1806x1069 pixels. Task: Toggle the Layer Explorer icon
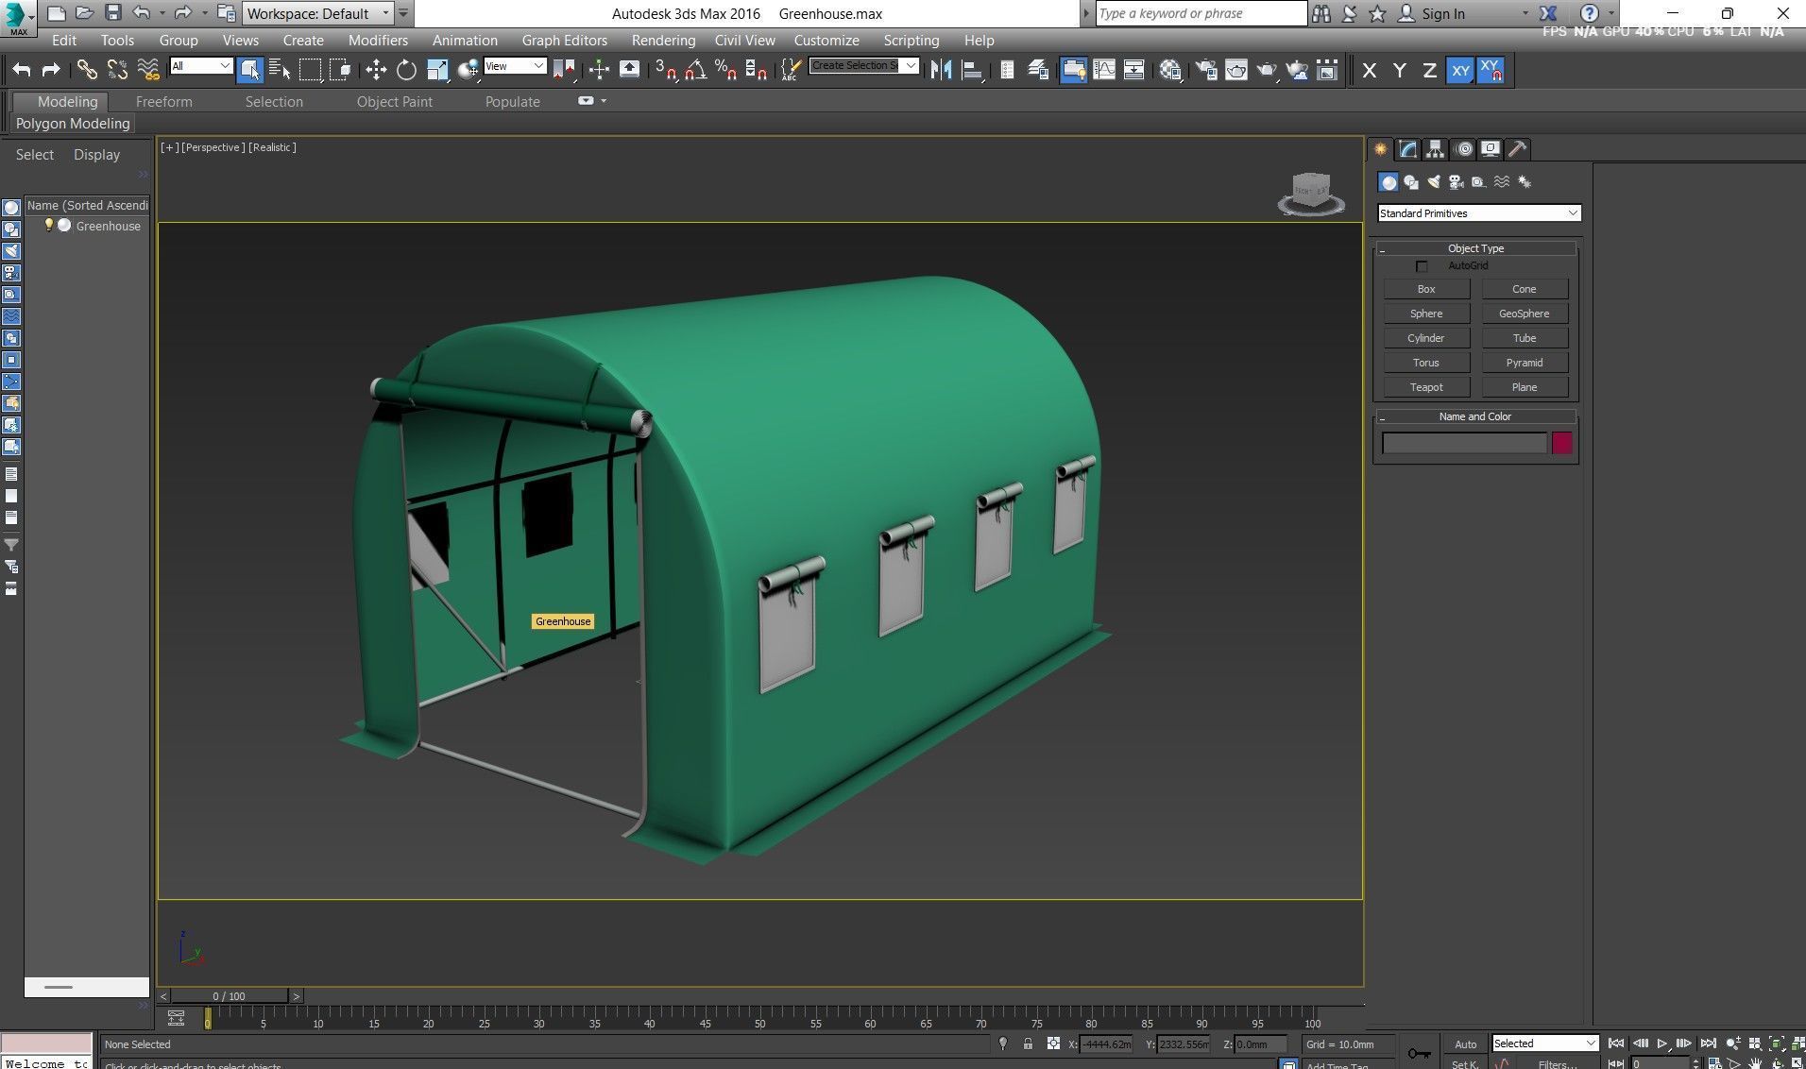1037,70
